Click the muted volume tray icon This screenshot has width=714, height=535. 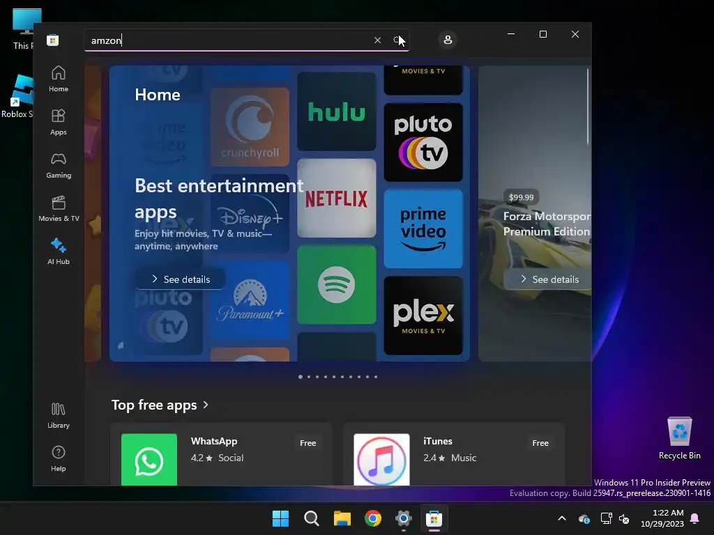coord(624,518)
